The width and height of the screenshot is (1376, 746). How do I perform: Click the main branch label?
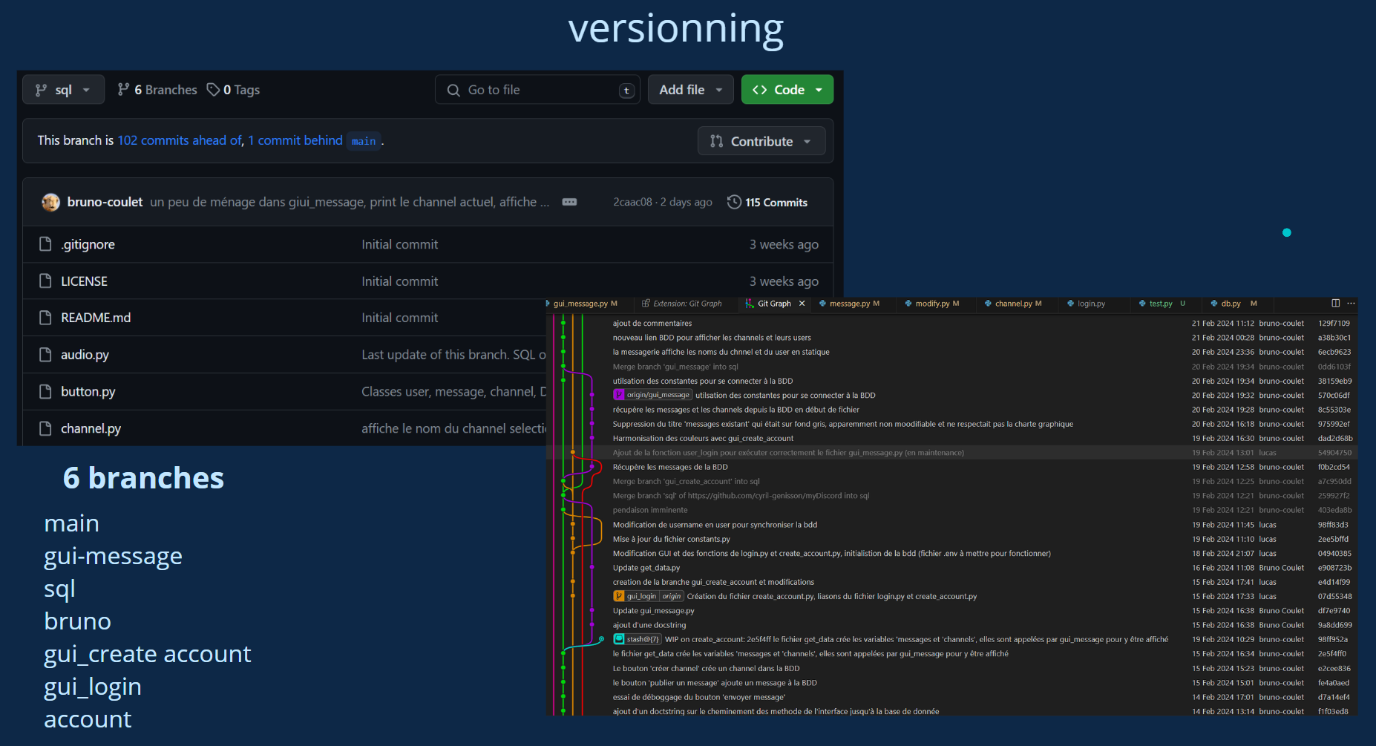364,141
